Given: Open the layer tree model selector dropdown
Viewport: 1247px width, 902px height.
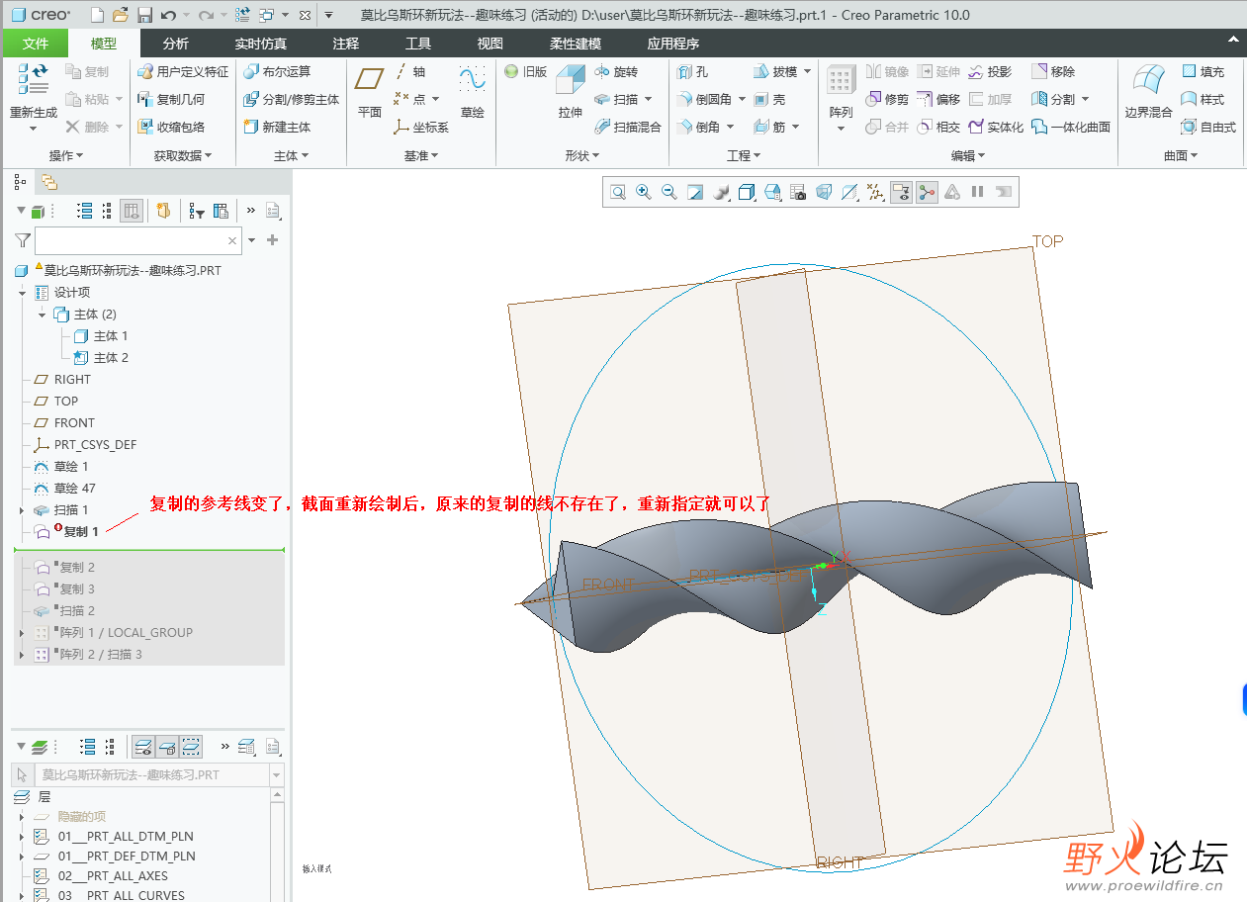Looking at the screenshot, I should 276,775.
